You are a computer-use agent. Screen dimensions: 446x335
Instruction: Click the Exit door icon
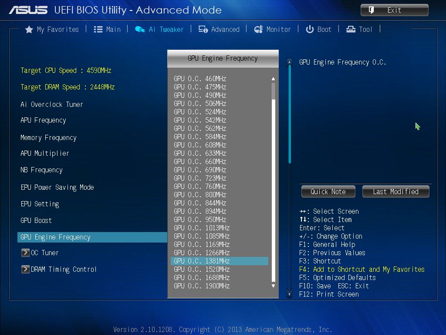[x=371, y=10]
